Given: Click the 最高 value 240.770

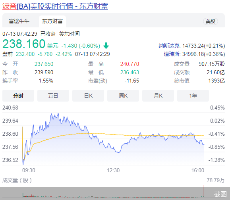Looking at the screenshot, I should [129, 64].
